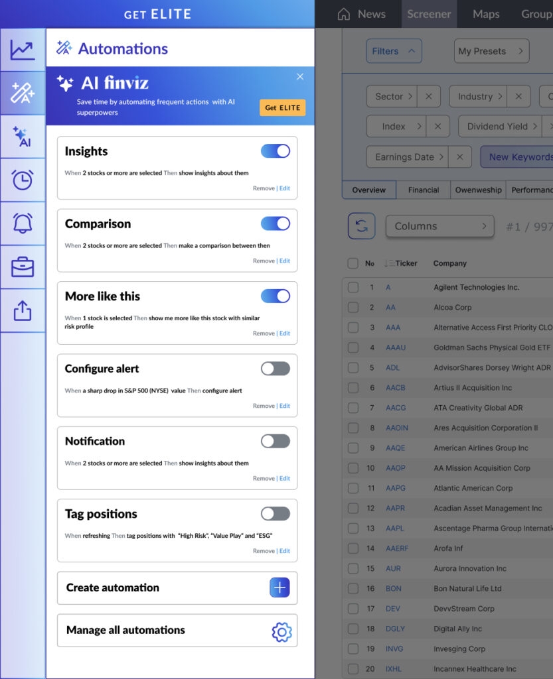
Task: Edit the Insights automation
Action: (285, 188)
